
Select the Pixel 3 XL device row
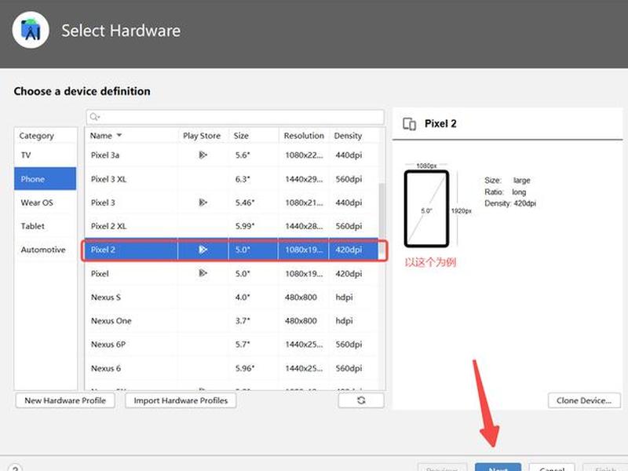coord(232,179)
